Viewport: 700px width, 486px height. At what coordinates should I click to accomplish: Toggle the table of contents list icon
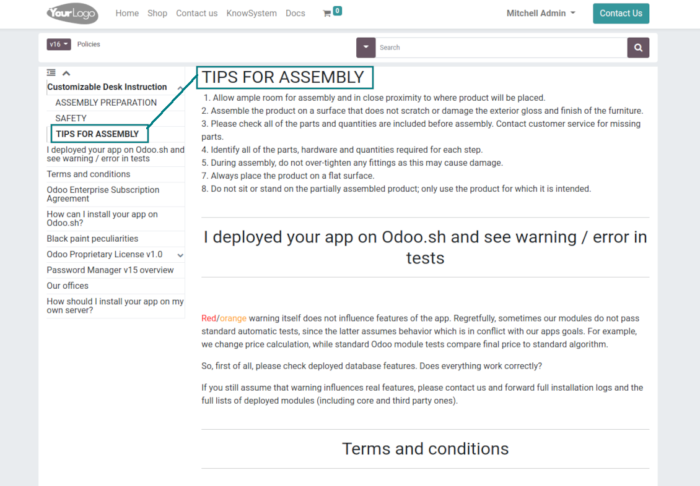[51, 72]
